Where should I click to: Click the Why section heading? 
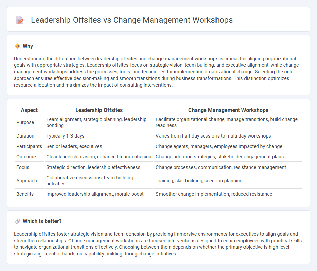(x=28, y=46)
